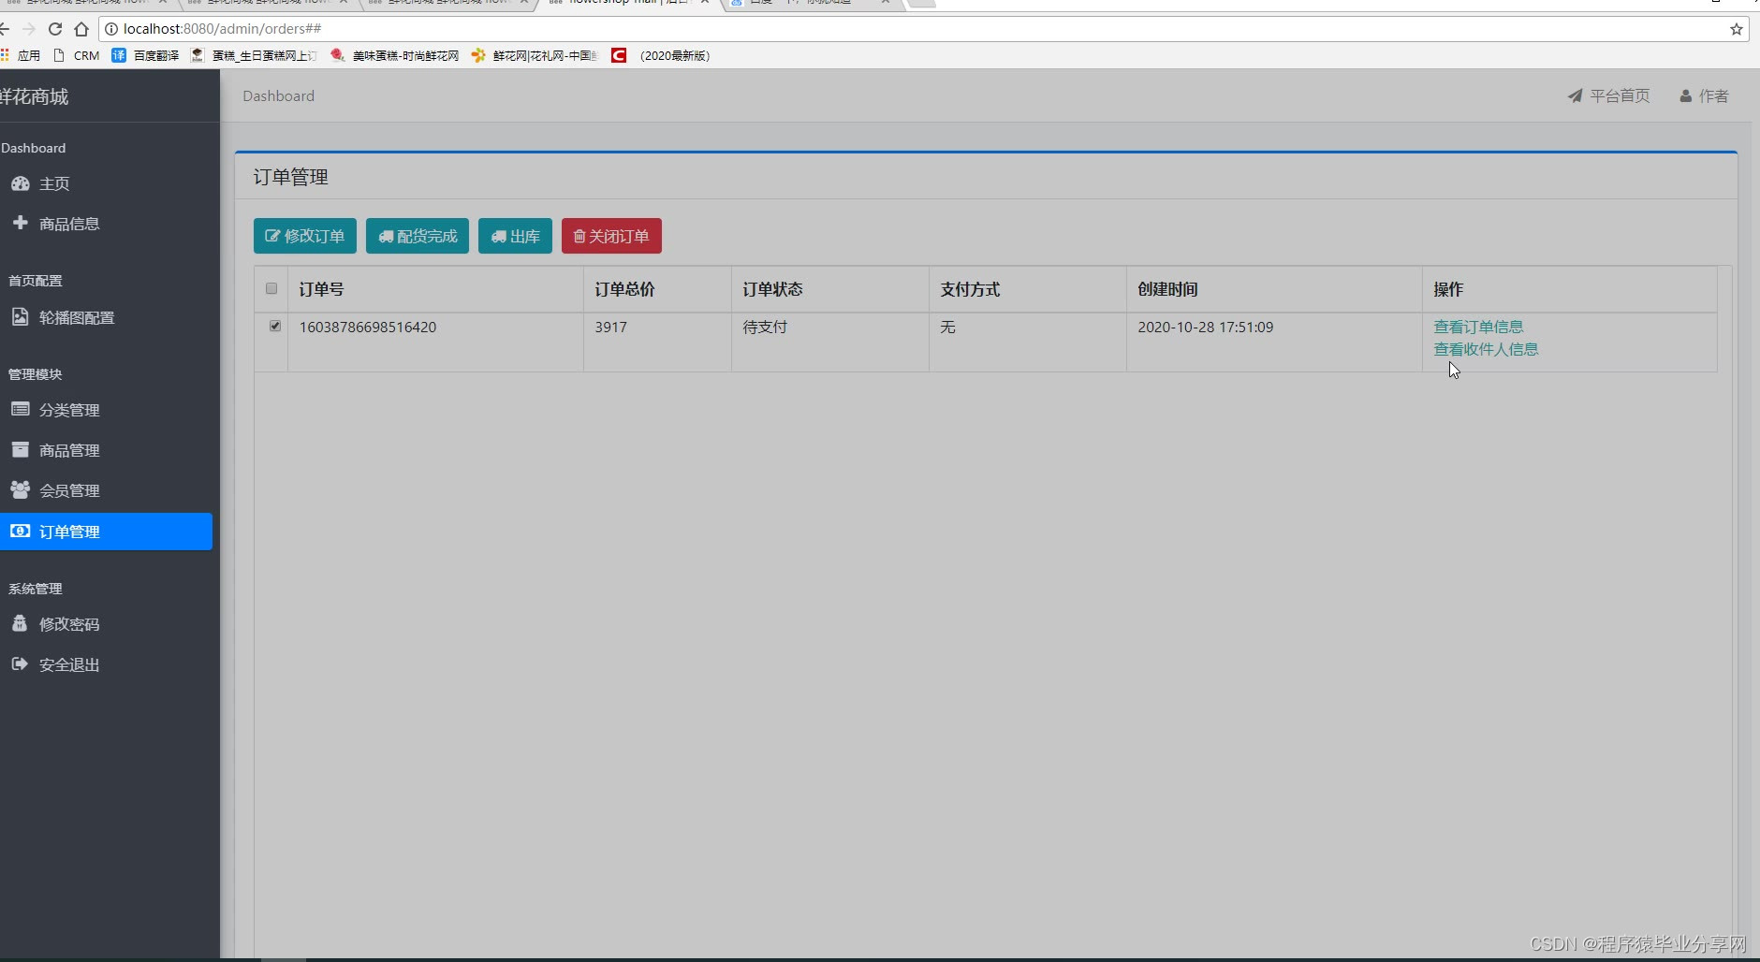The width and height of the screenshot is (1760, 962).
Task: Open the (2020最新版) bookmark
Action: point(662,55)
